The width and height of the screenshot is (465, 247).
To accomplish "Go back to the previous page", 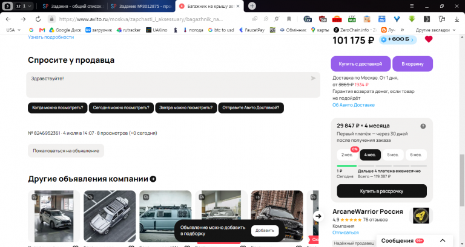I will 8,19.
